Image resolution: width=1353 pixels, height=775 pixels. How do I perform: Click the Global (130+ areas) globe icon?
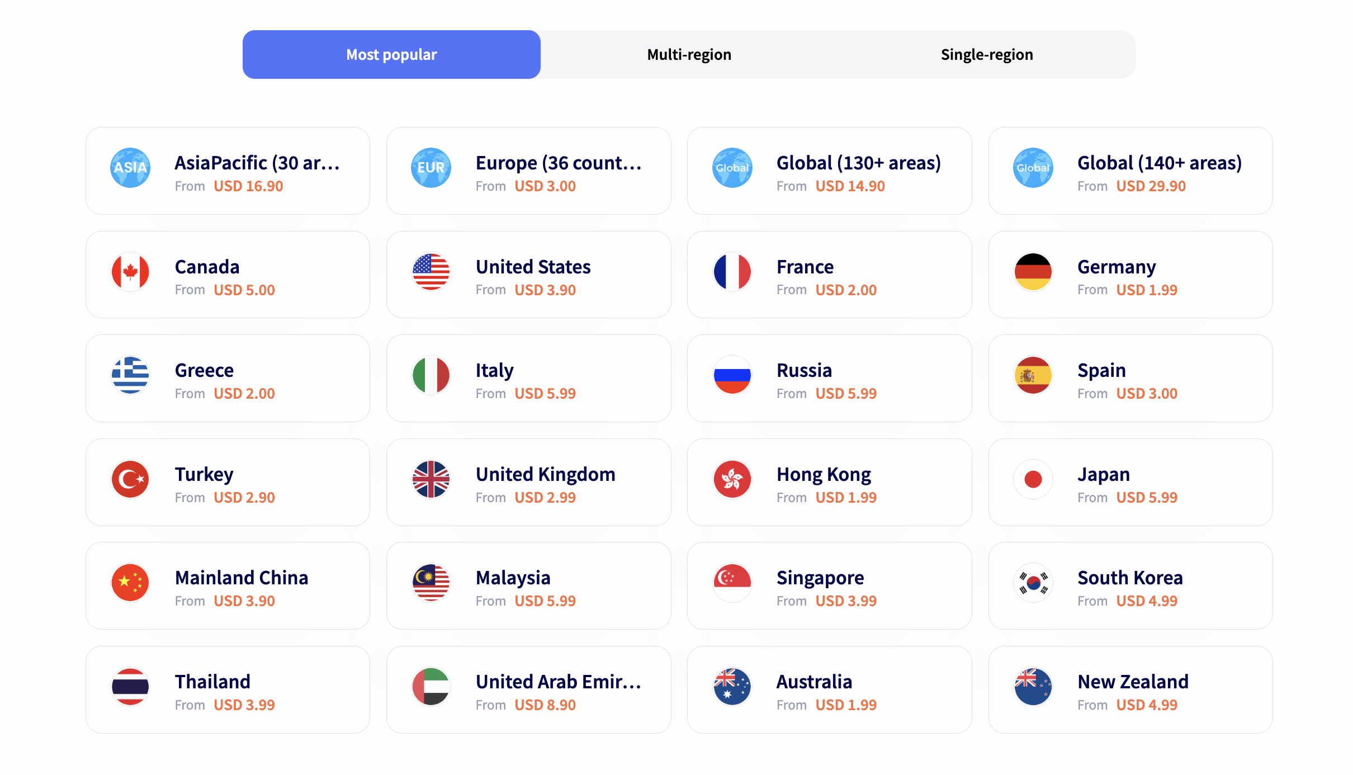click(732, 168)
